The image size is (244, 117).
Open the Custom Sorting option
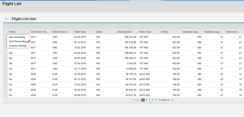coord(18,46)
